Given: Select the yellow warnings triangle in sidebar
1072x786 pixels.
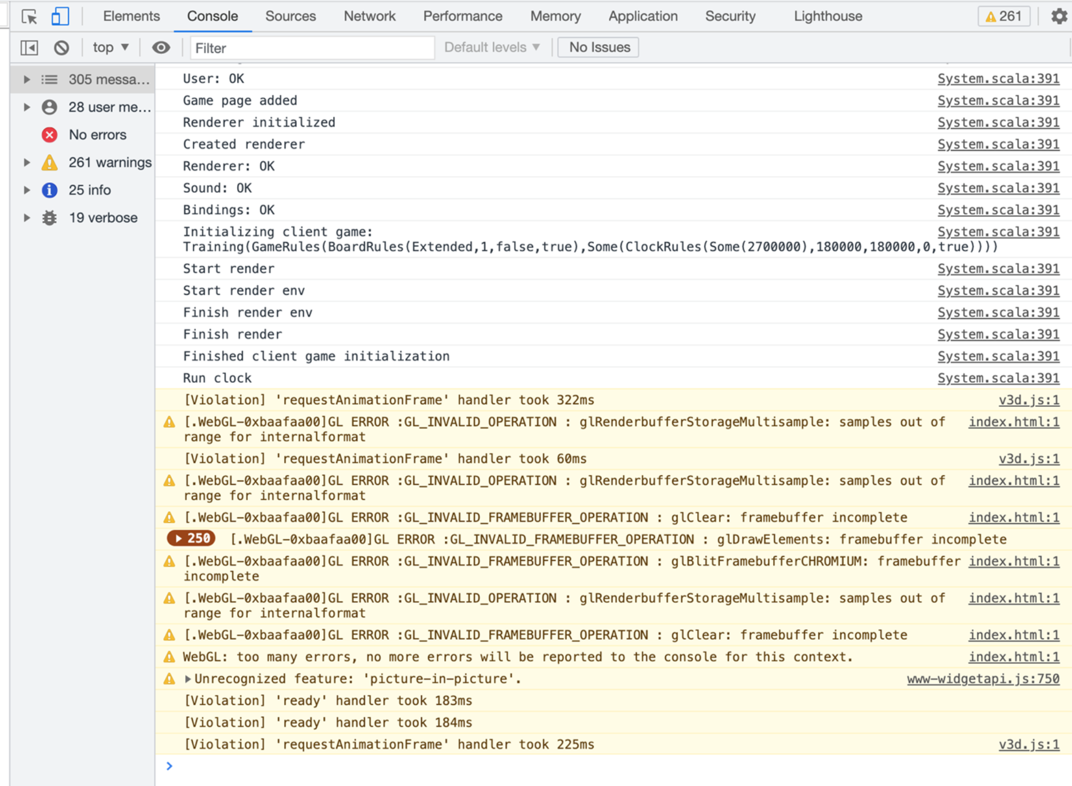Looking at the screenshot, I should pyautogui.click(x=50, y=162).
